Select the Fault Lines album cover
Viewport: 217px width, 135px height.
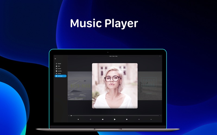tap(150, 86)
